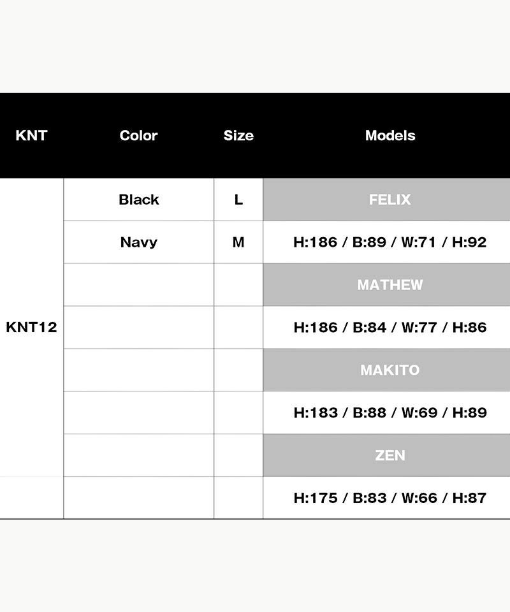Click the KNT12 product code cell
This screenshot has width=510, height=612.
31,327
